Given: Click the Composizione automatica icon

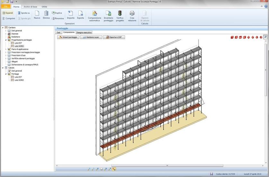Looking at the screenshot, I should [x=94, y=13].
